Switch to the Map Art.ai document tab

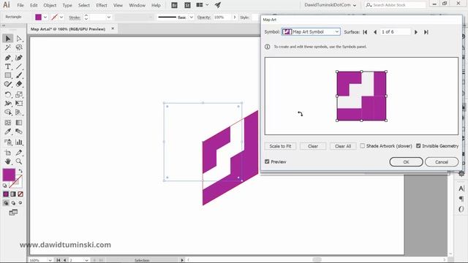point(68,29)
